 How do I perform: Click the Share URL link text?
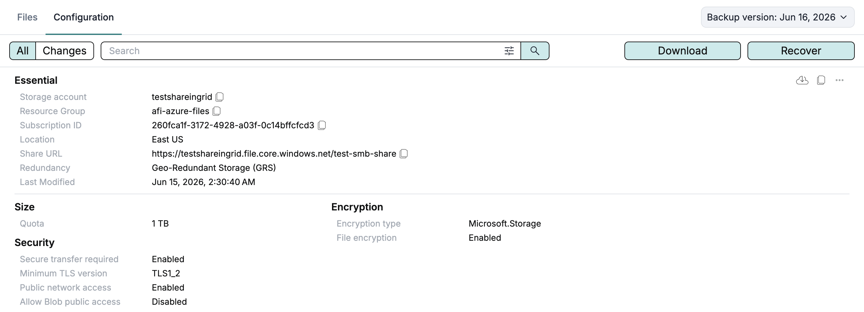pyautogui.click(x=274, y=153)
